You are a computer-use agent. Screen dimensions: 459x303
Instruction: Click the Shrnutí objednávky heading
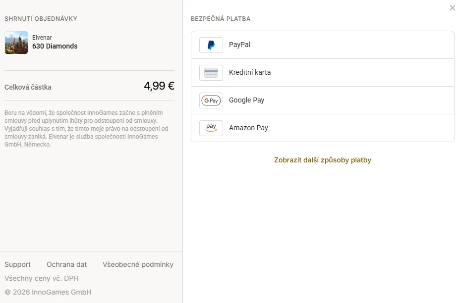coord(41,19)
